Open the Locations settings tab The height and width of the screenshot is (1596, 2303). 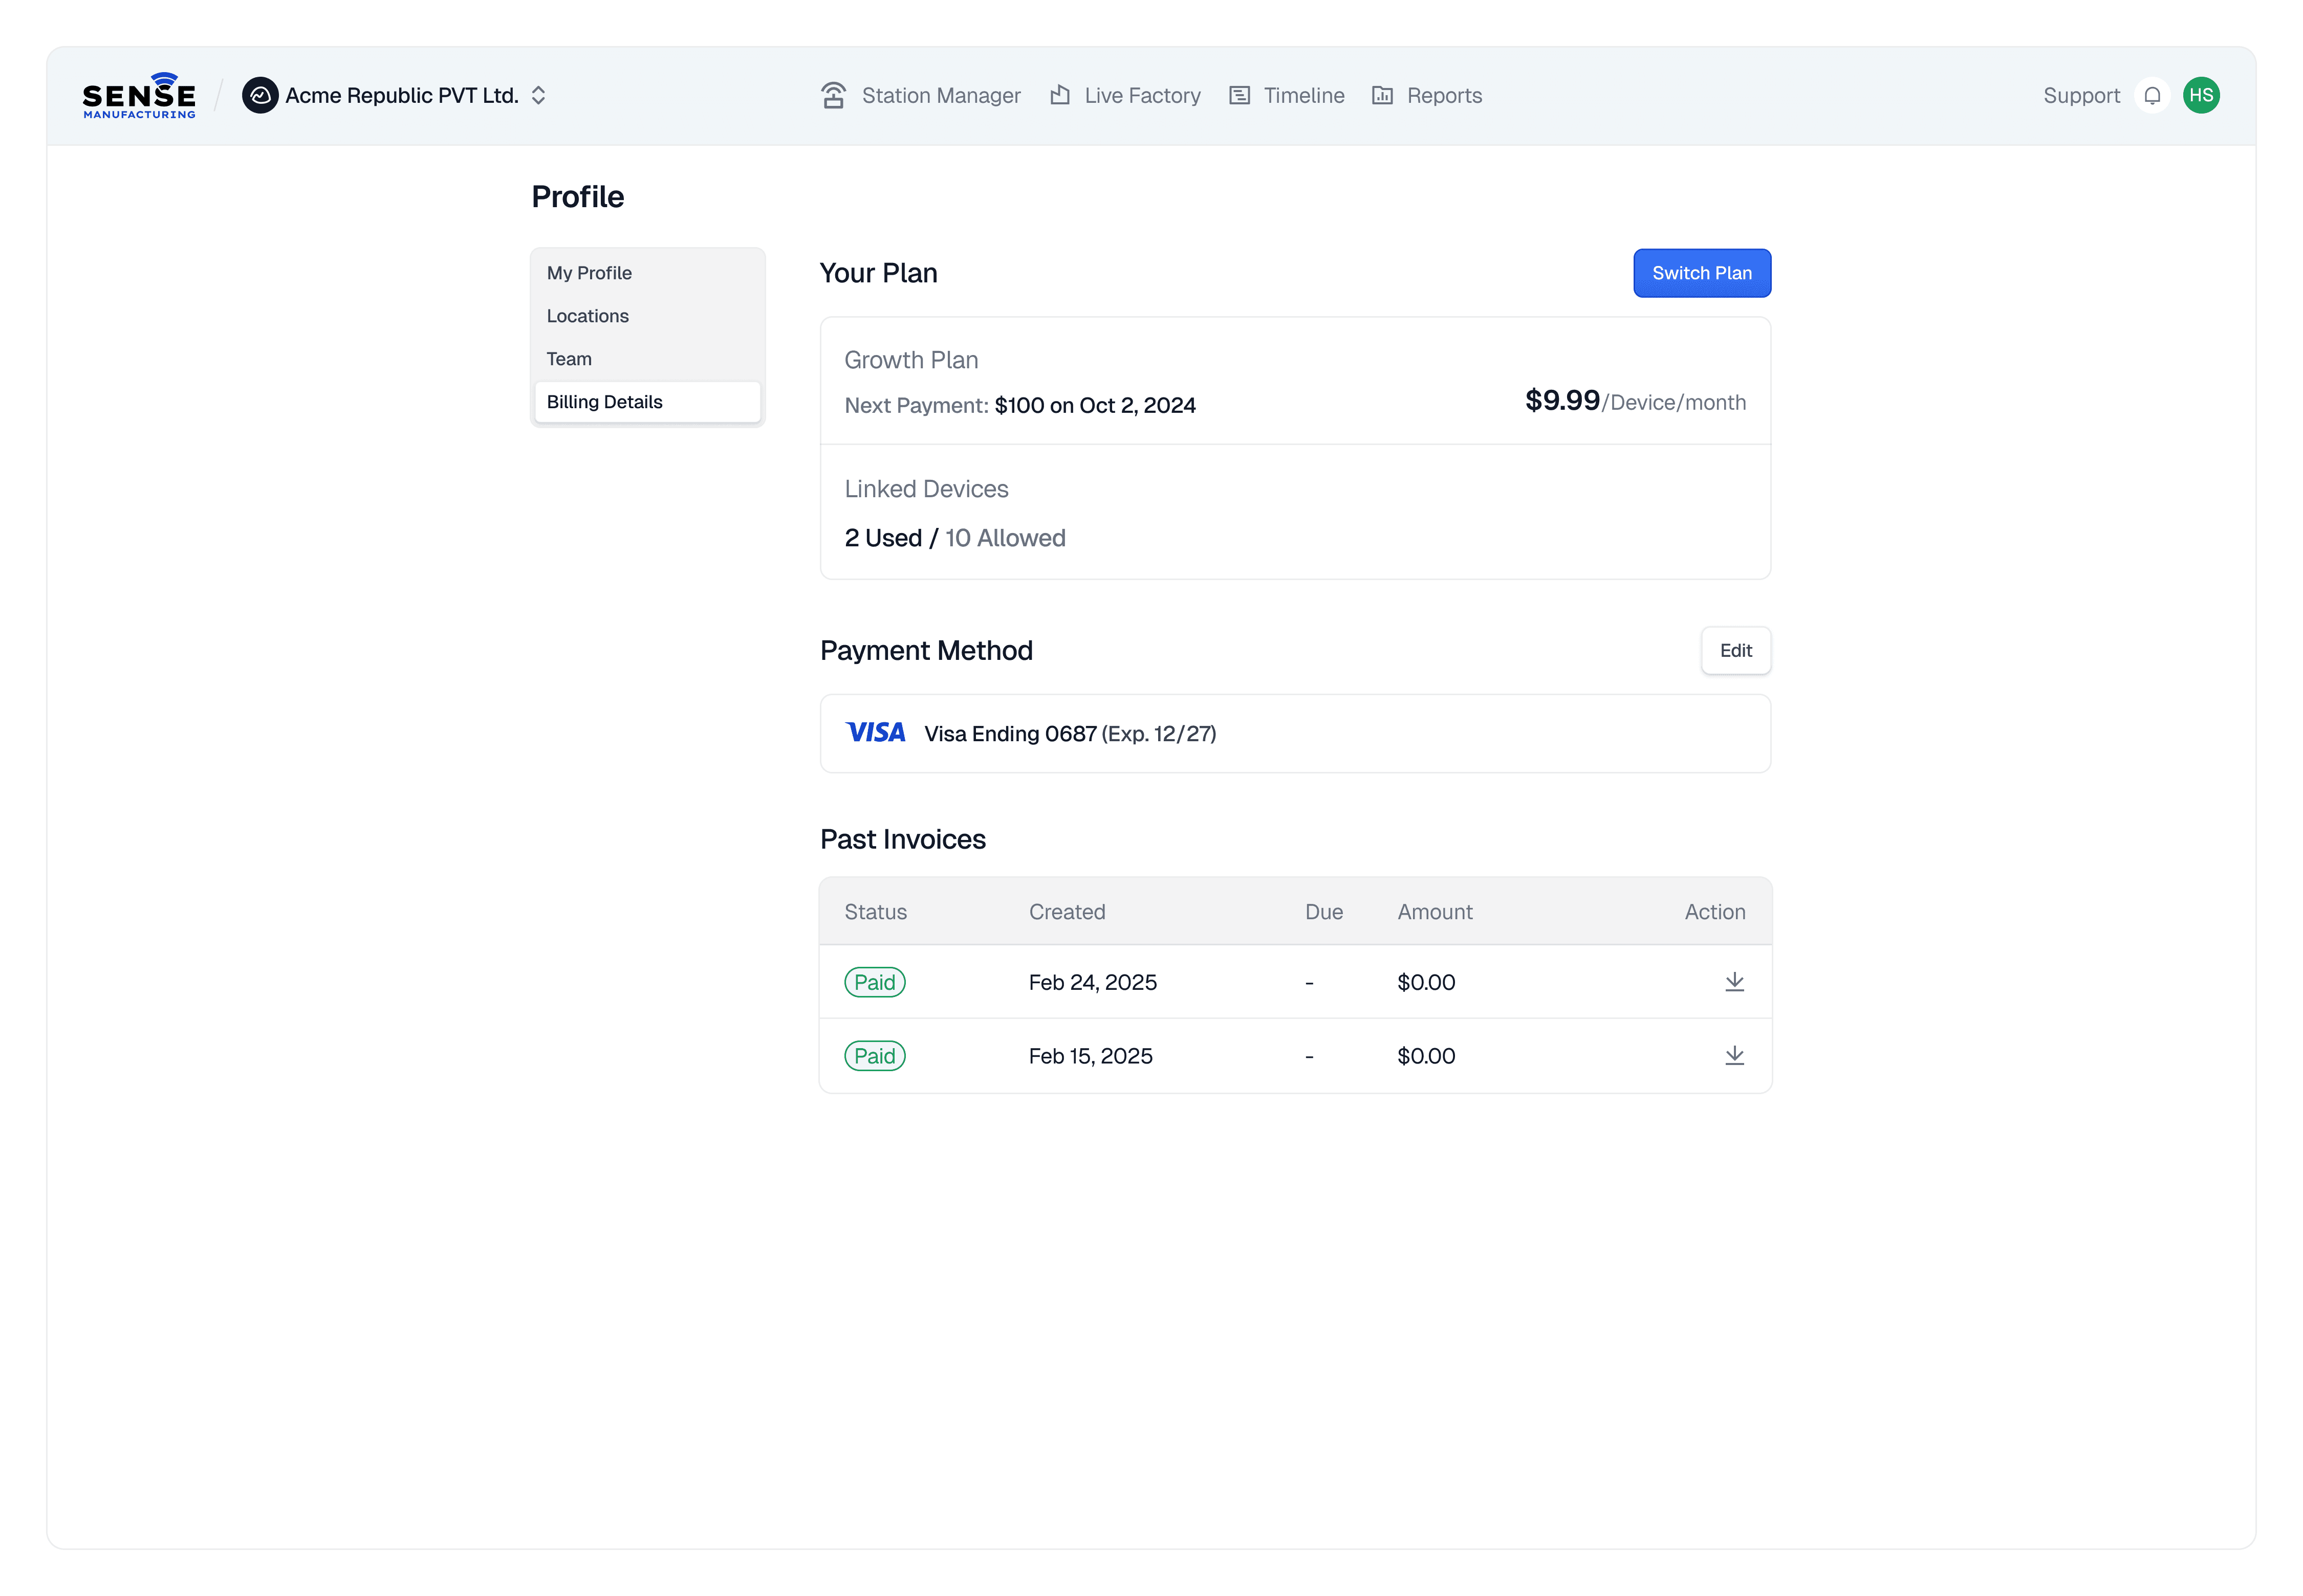587,316
